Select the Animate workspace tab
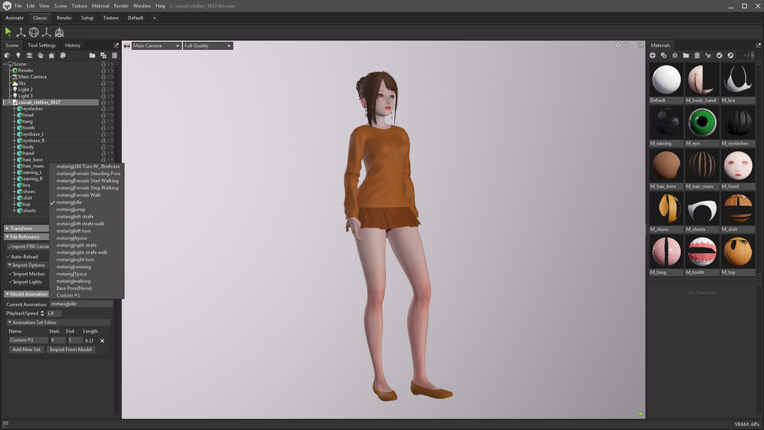This screenshot has height=430, width=764. (14, 18)
